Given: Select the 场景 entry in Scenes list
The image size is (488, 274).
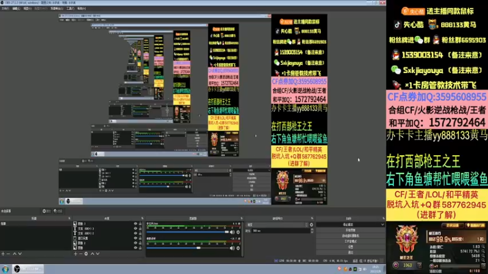Looking at the screenshot, I should coord(35,223).
